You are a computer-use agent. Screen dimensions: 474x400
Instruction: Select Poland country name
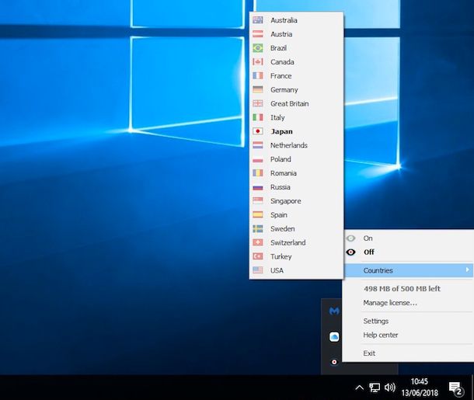[x=281, y=159]
